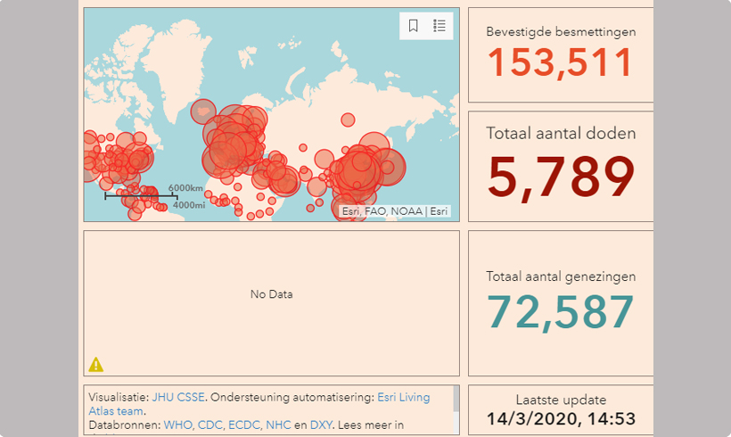Open the ECDC data source link

point(254,426)
